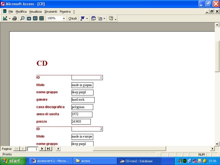This screenshot has width=220, height=165.
Task: Click the Access control menu icon in menu bar
Action: tap(5, 11)
